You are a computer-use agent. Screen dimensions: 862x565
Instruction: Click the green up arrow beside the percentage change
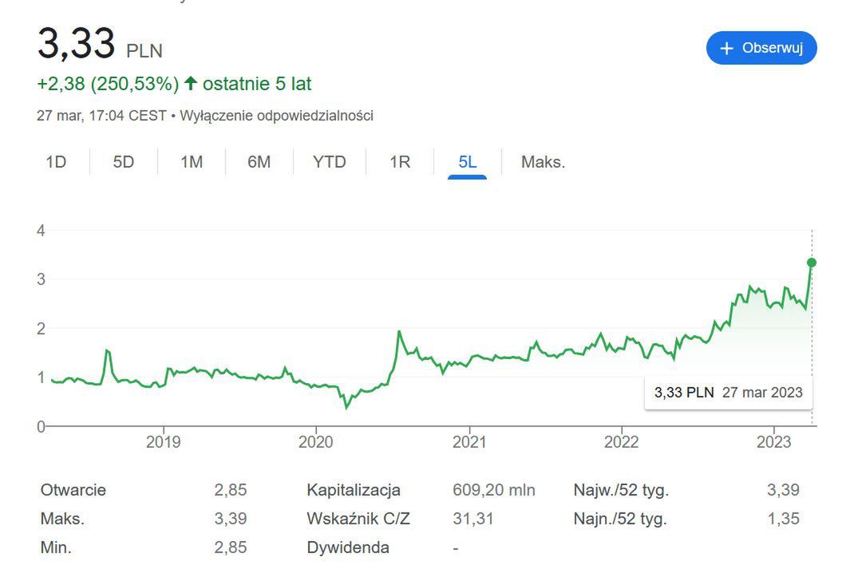point(190,83)
